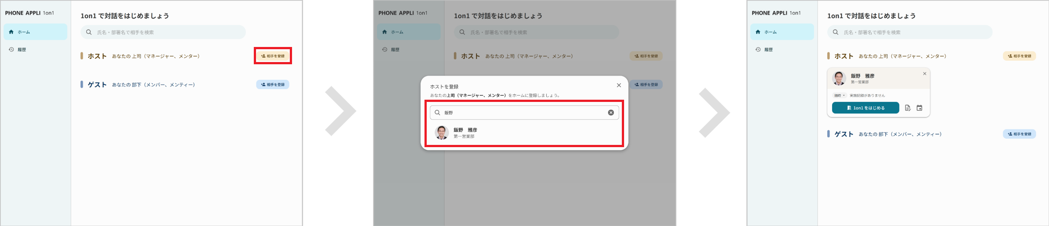Image resolution: width=1049 pixels, height=226 pixels.
Task: Click the search field in the right panel
Action: click(x=910, y=32)
